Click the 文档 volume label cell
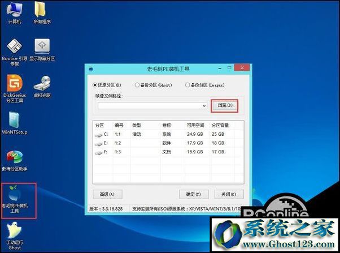This screenshot has width=340, height=253. [167, 152]
